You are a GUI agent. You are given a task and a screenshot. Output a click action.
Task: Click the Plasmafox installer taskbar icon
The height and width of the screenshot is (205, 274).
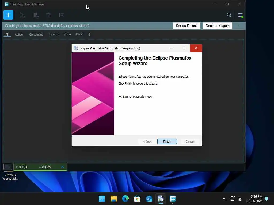pyautogui.click(x=161, y=199)
